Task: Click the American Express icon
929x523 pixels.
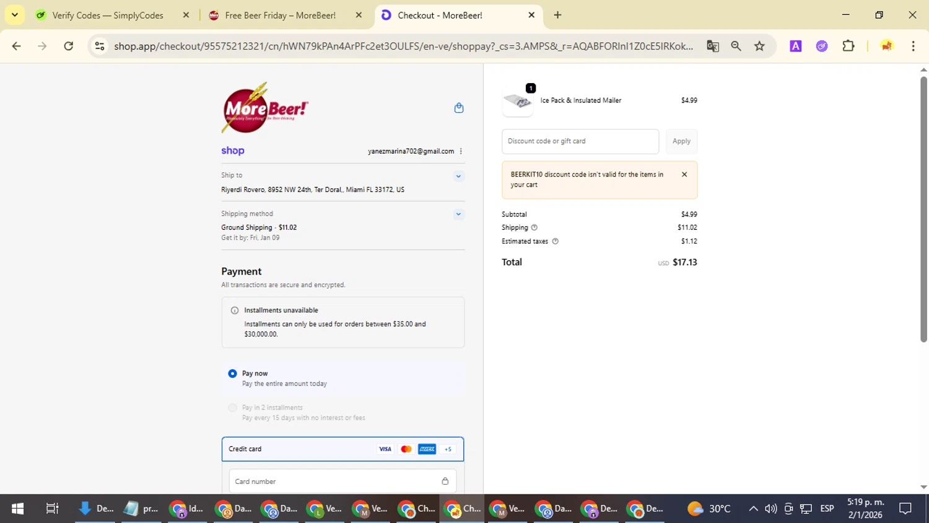Action: click(x=427, y=449)
